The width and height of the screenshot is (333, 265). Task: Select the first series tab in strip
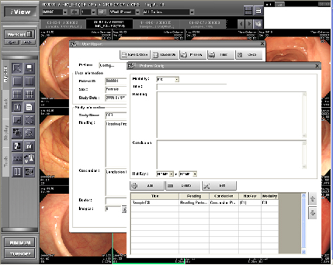[x=63, y=24]
